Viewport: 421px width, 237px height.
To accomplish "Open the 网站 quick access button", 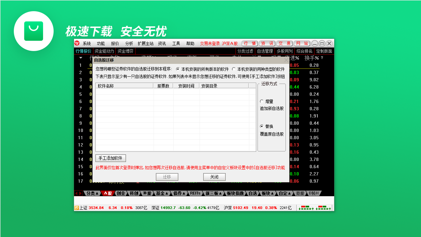I will (302, 43).
